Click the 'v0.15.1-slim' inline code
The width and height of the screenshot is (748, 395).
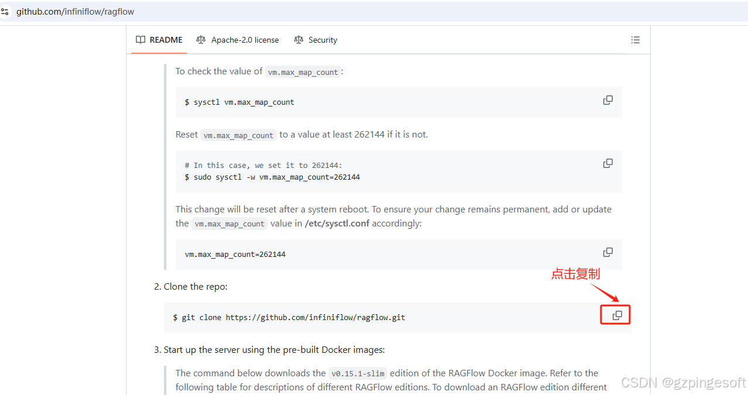358,373
